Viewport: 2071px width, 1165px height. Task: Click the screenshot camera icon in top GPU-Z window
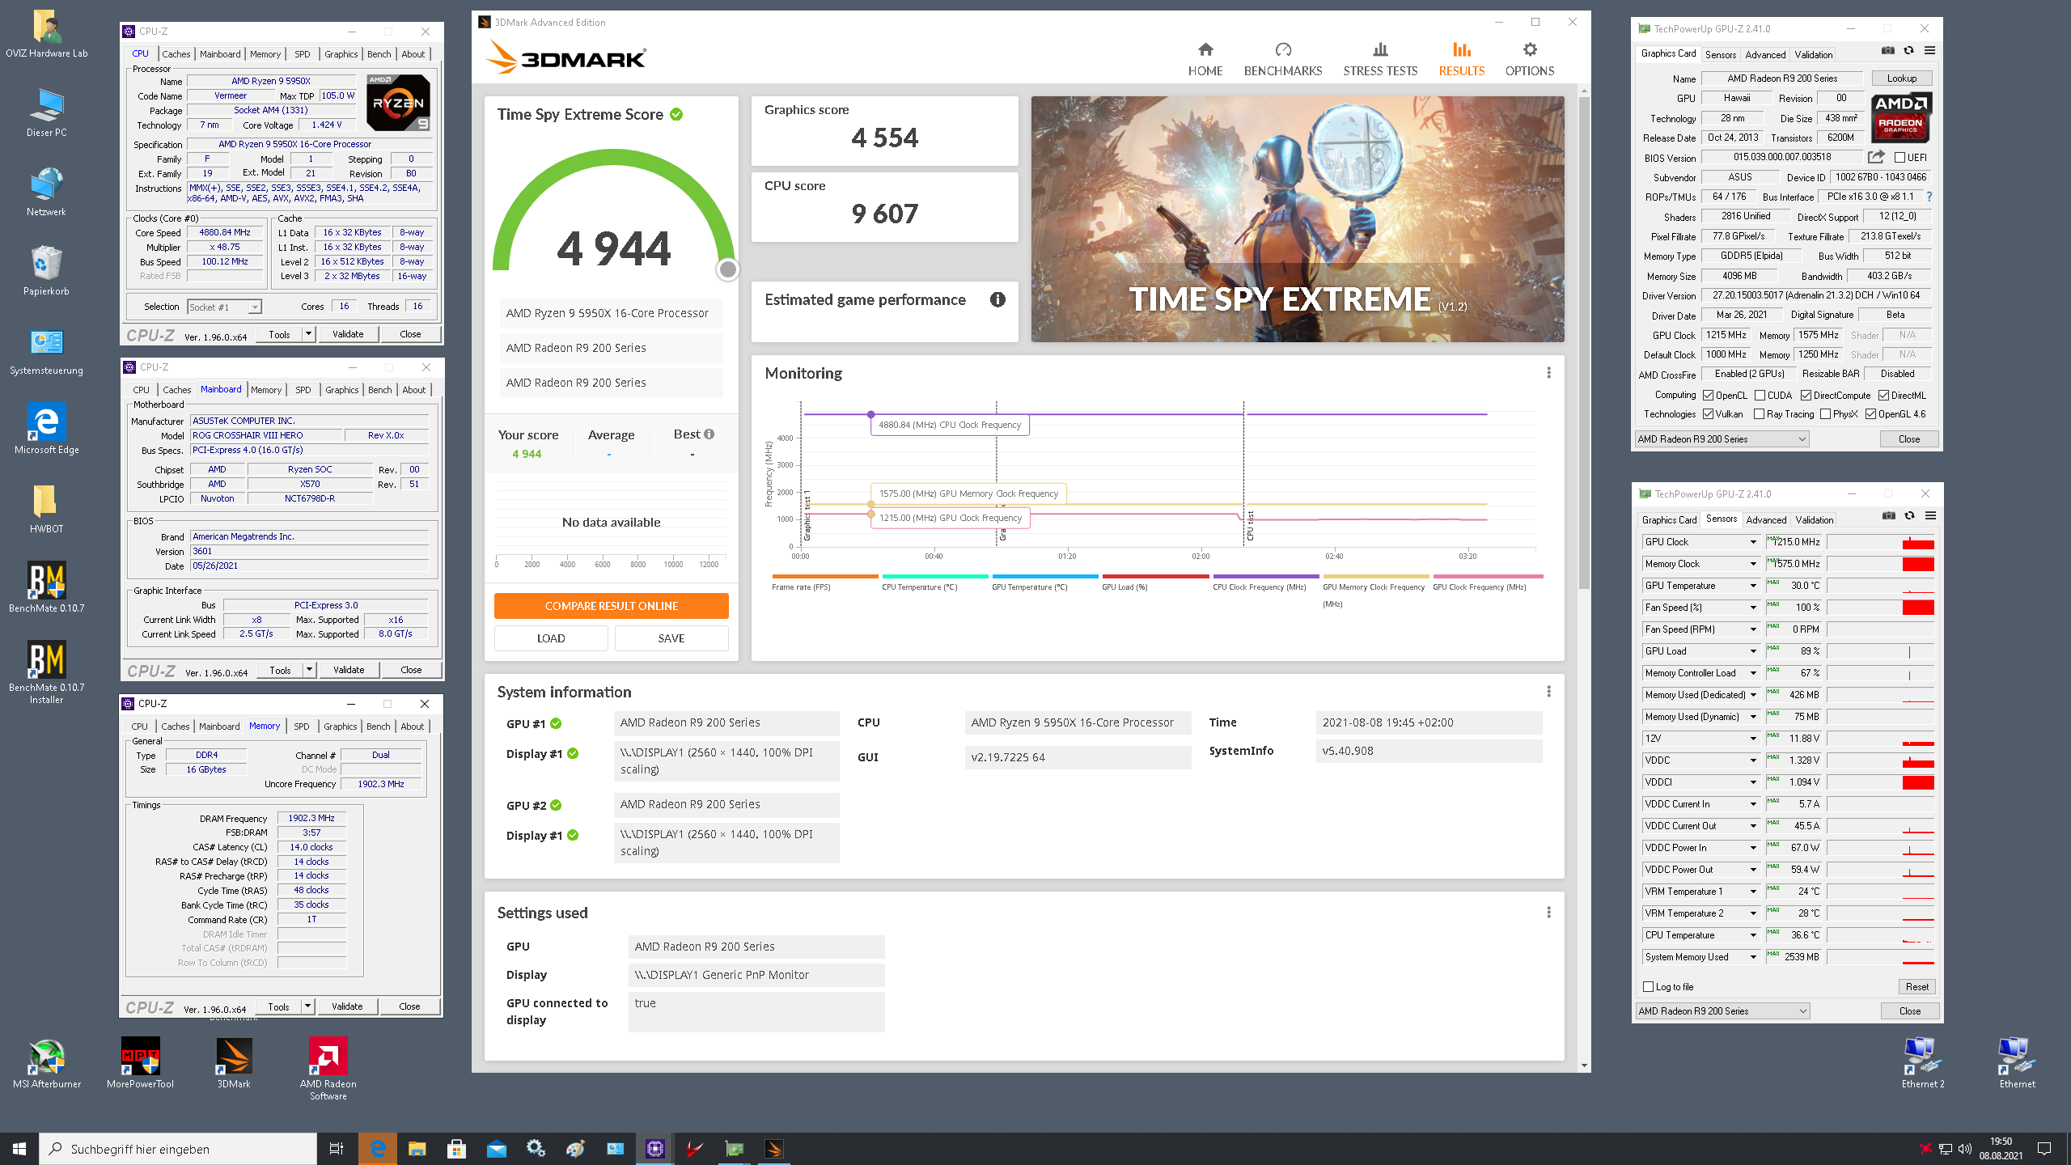point(1888,50)
